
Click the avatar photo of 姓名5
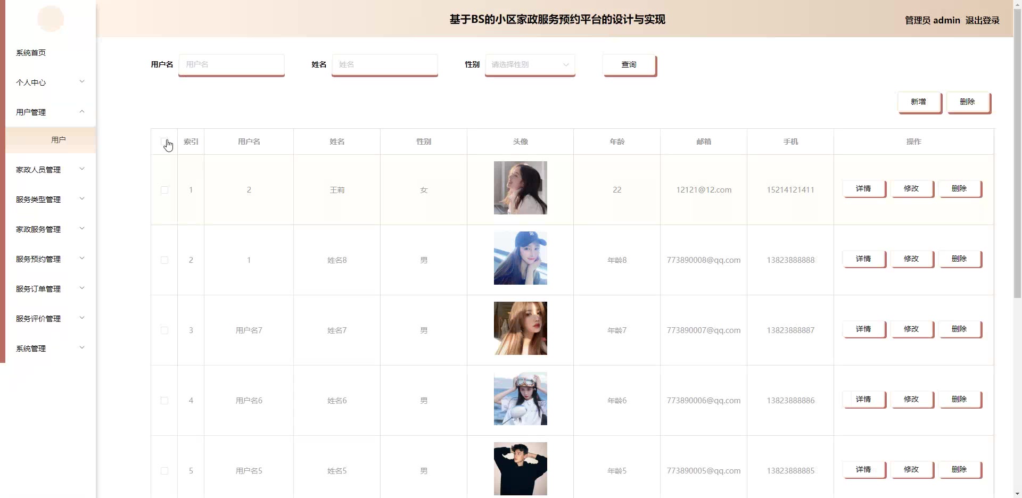[x=521, y=469]
